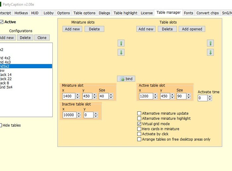Screen dimensions: 232x171
Task: Enable Activate by click option
Action: (x=139, y=134)
